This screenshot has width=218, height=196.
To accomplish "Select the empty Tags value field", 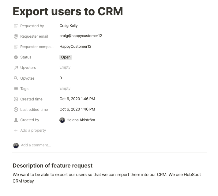I will point(65,89).
